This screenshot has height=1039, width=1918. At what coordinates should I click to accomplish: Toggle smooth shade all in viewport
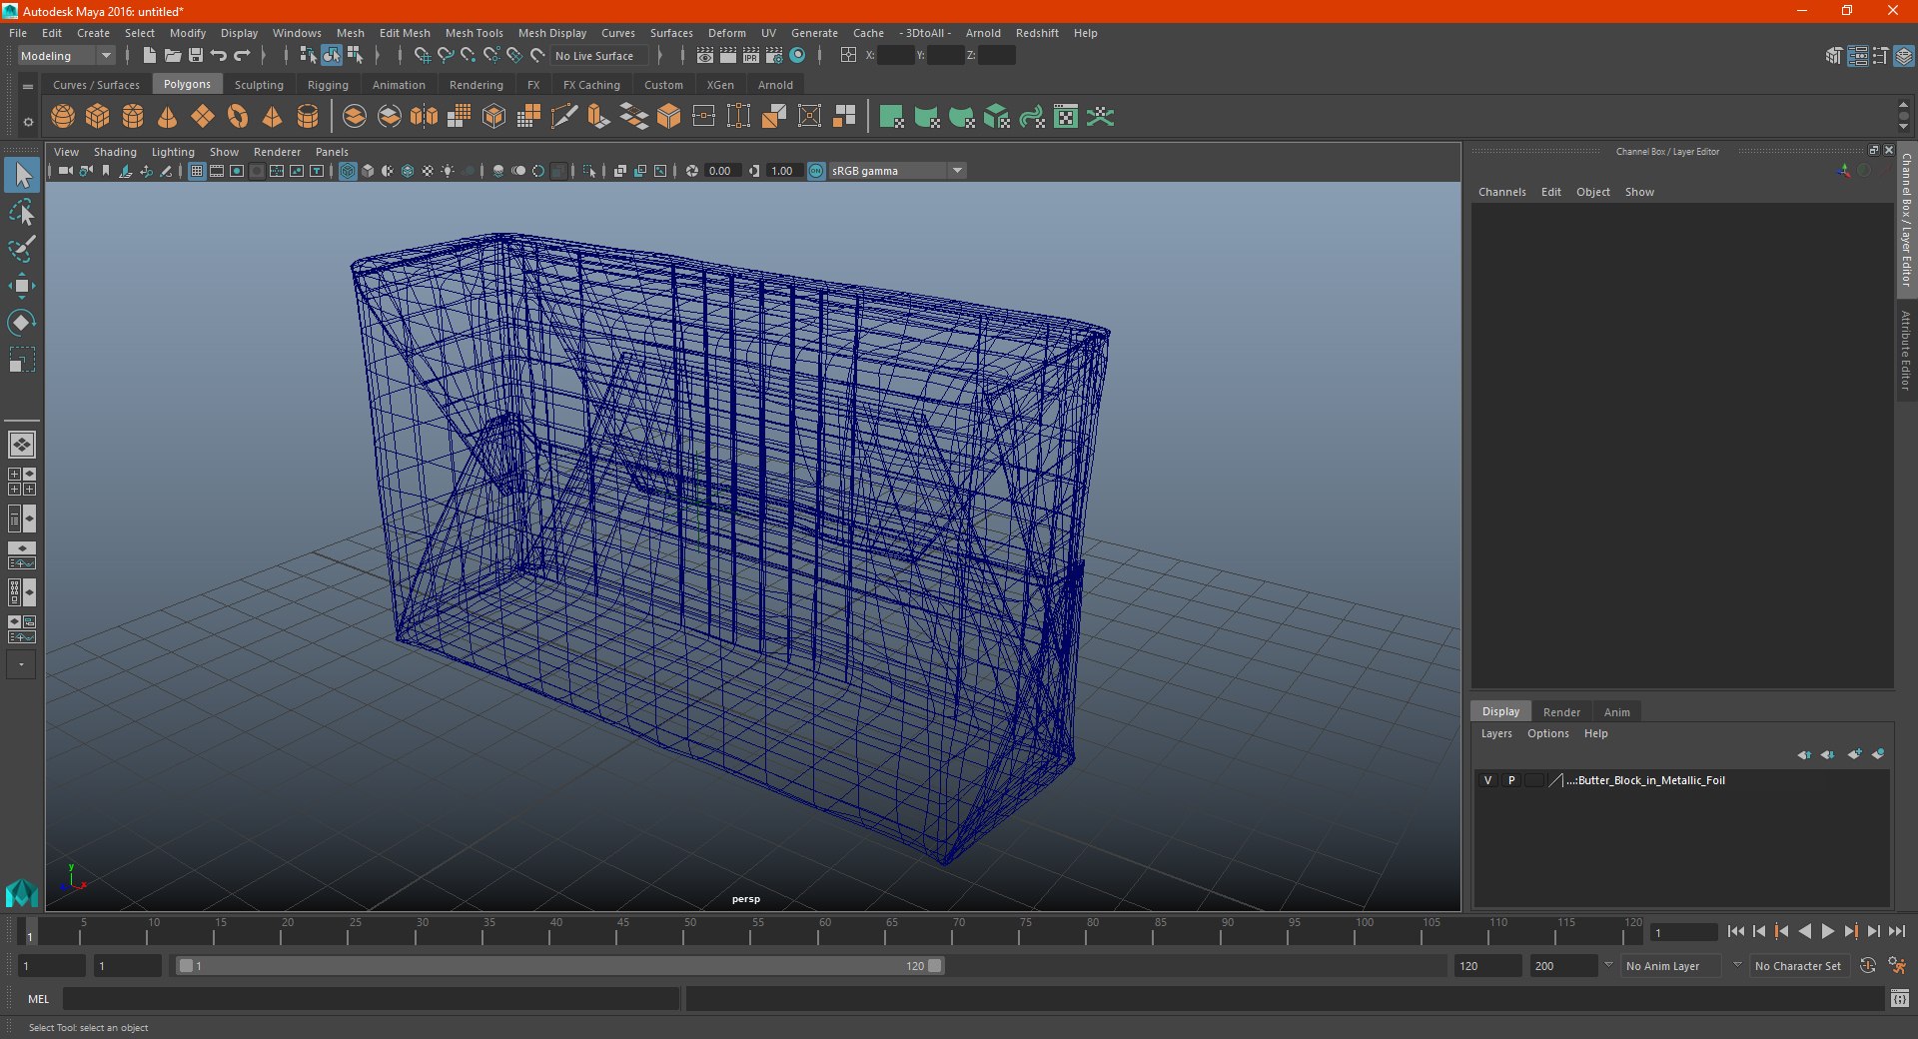click(368, 171)
